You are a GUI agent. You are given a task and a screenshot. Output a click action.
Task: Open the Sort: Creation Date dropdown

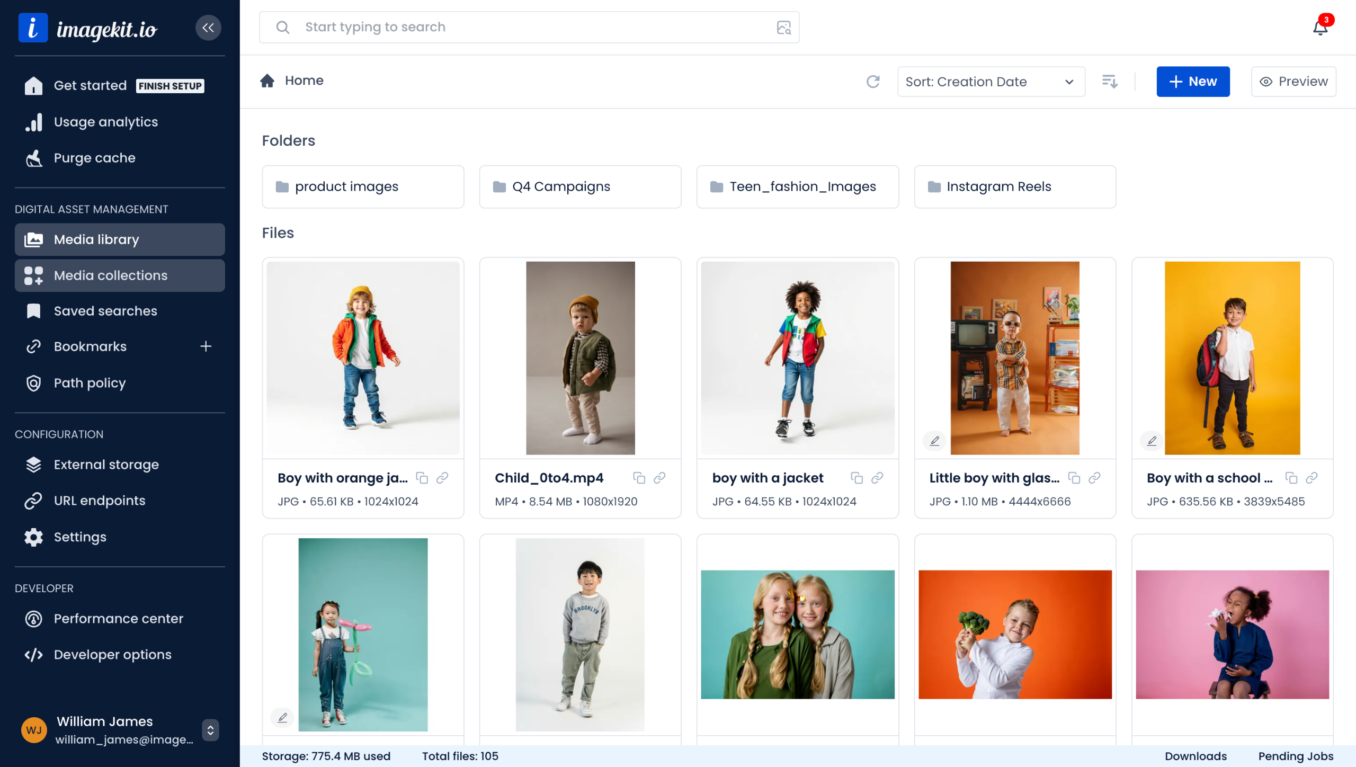coord(991,82)
